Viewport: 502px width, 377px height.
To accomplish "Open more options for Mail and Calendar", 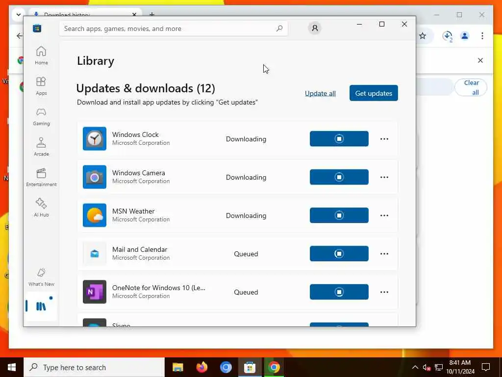I will coord(384,254).
